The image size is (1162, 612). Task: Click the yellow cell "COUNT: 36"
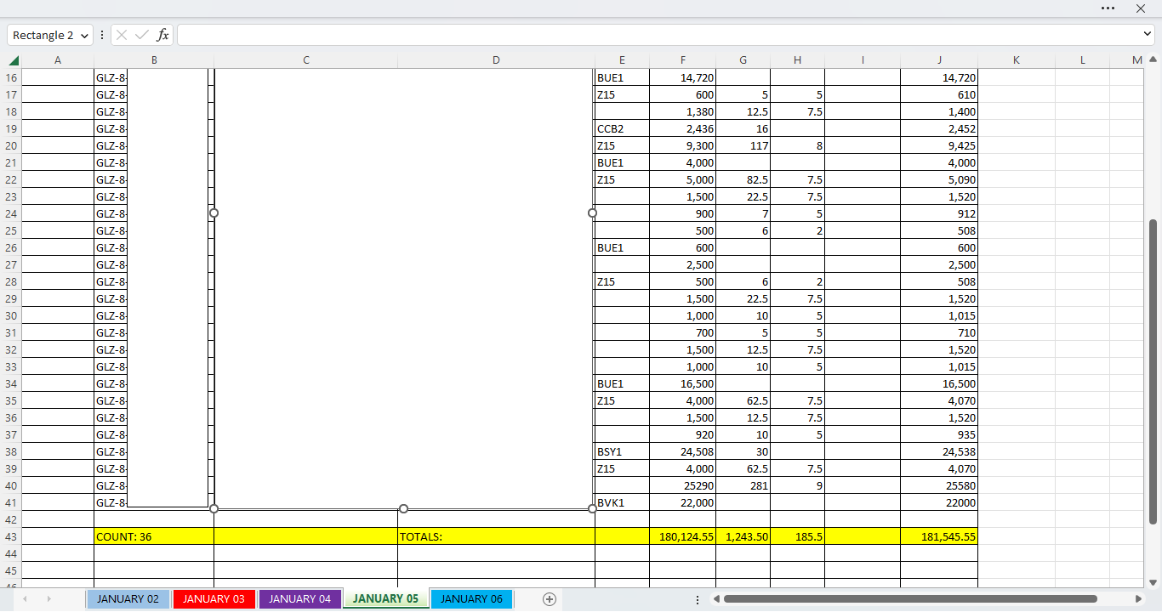click(154, 536)
